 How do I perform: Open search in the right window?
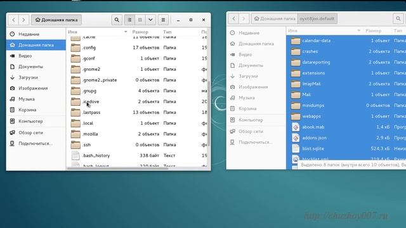click(x=398, y=18)
